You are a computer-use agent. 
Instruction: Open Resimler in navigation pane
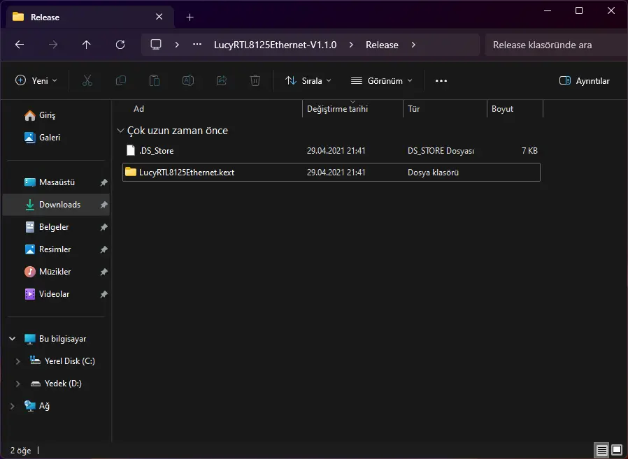tap(56, 249)
